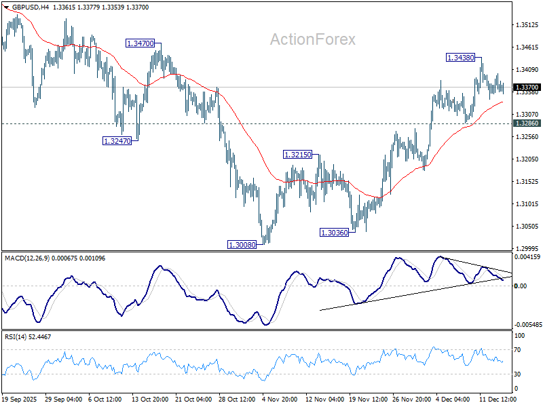Click the 1.35125 value on the price scale

pos(526,25)
